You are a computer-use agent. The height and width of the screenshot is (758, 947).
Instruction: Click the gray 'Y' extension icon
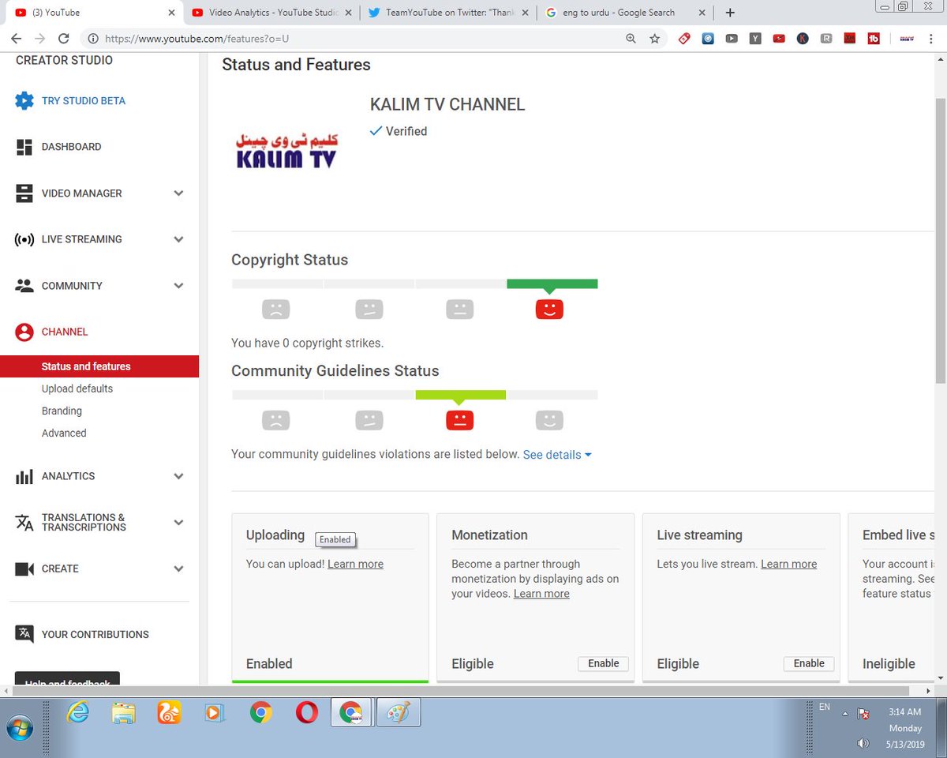[755, 38]
